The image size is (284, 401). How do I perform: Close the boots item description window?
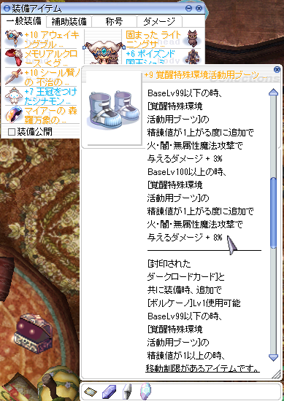click(x=277, y=69)
